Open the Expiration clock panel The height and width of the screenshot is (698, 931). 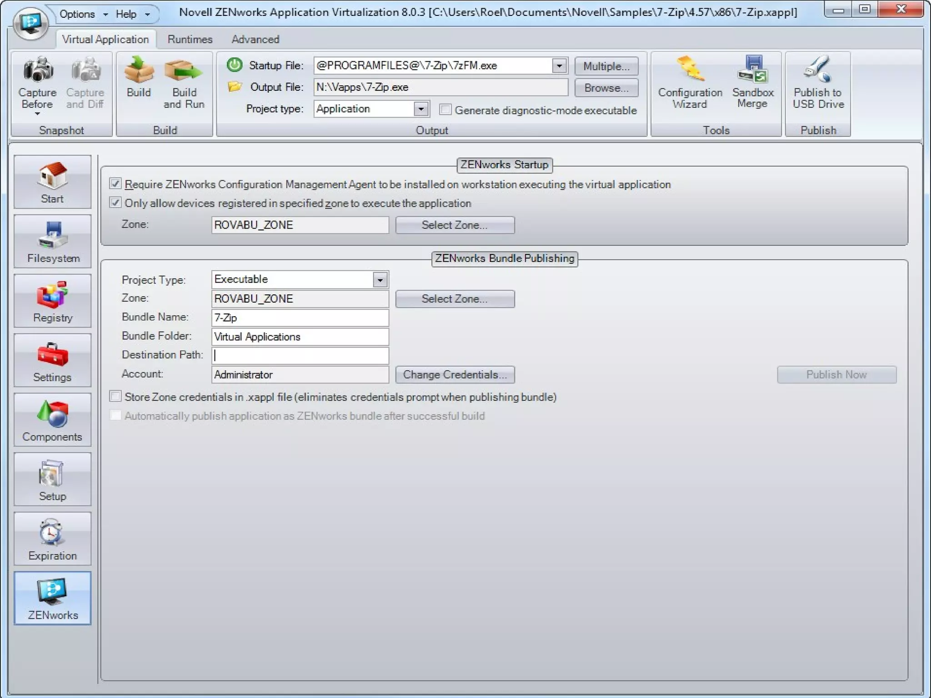(x=52, y=539)
